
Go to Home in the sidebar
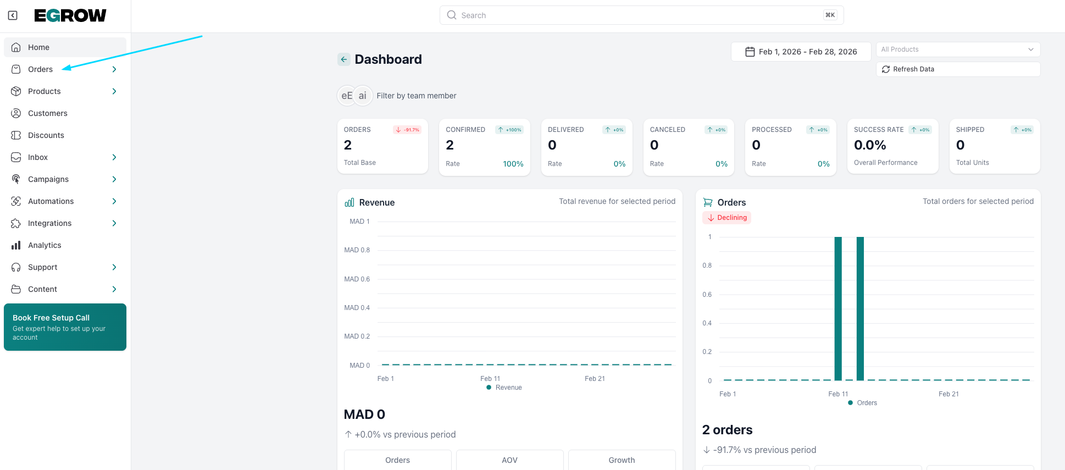(x=38, y=47)
